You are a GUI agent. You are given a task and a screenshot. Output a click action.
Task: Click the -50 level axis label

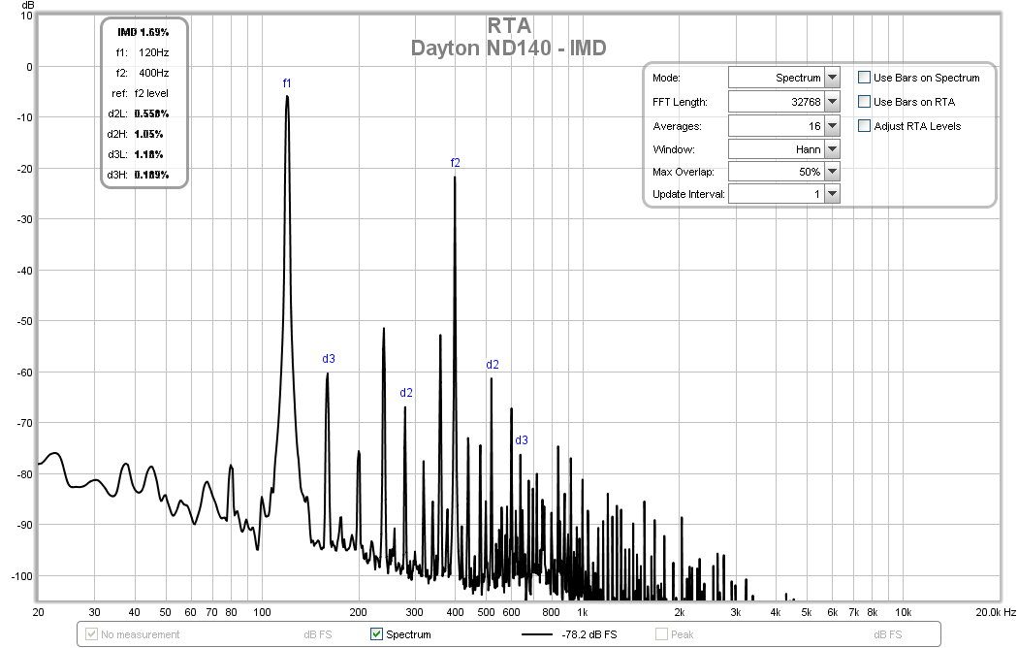click(x=24, y=321)
